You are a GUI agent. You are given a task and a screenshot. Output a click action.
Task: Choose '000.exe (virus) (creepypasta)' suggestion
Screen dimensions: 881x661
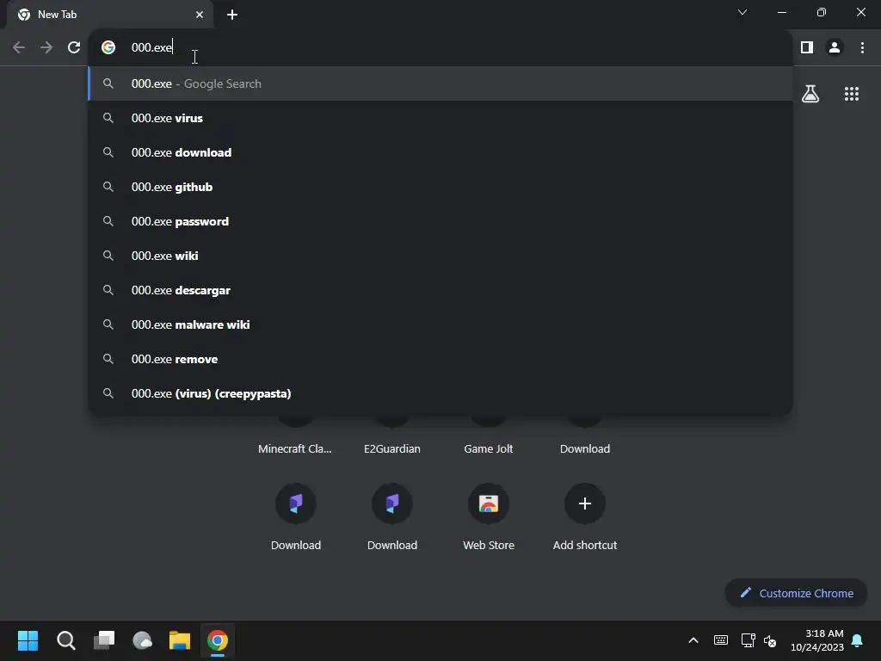440,393
